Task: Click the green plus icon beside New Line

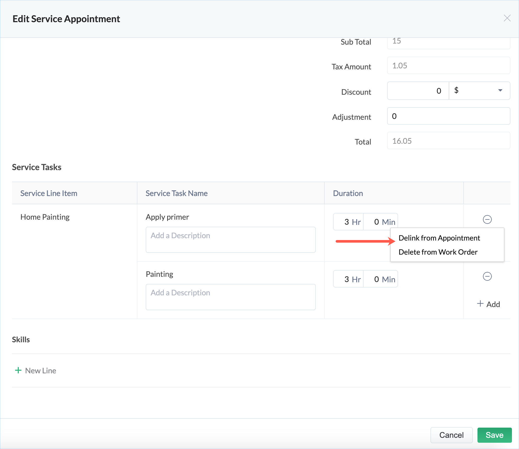Action: (18, 370)
